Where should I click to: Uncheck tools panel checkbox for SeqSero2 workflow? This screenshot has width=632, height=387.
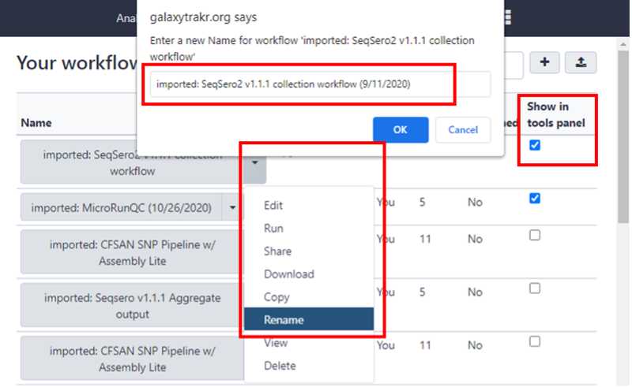click(535, 145)
